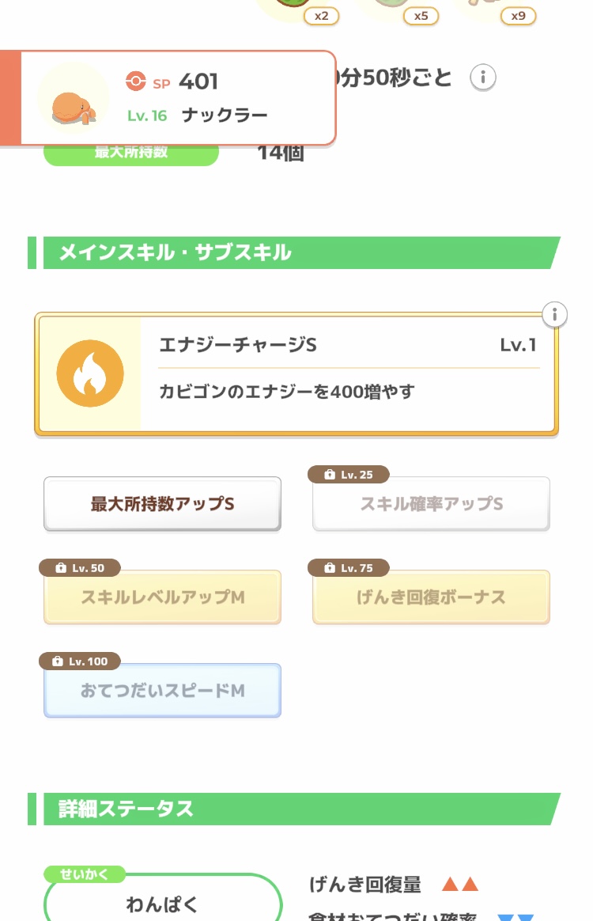
Task: Open the スキルレベルアップM sub skill
Action: pyautogui.click(x=162, y=597)
